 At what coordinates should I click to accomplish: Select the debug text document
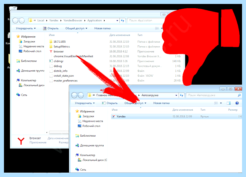pos(56,66)
